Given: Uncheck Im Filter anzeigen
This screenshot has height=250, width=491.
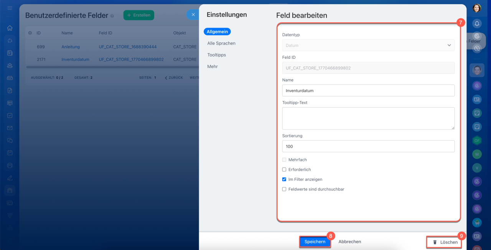Looking at the screenshot, I should pos(284,179).
